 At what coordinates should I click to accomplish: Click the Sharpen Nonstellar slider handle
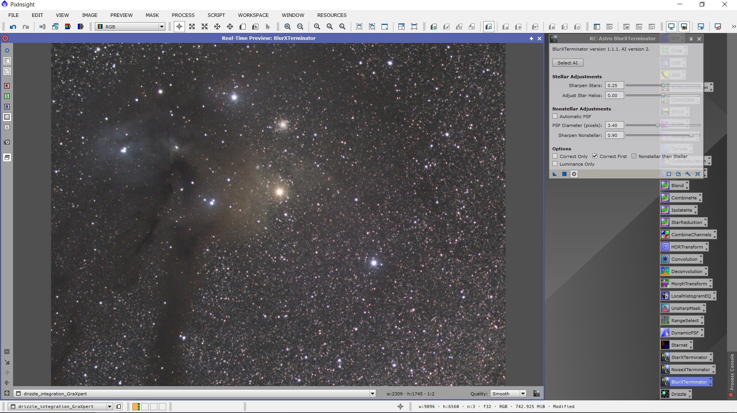click(x=691, y=135)
